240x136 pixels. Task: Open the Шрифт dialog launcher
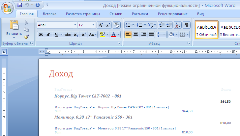click(x=119, y=43)
